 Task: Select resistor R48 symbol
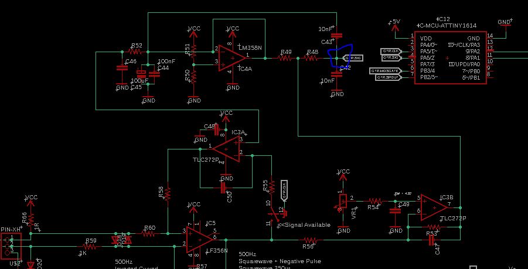pos(311,58)
